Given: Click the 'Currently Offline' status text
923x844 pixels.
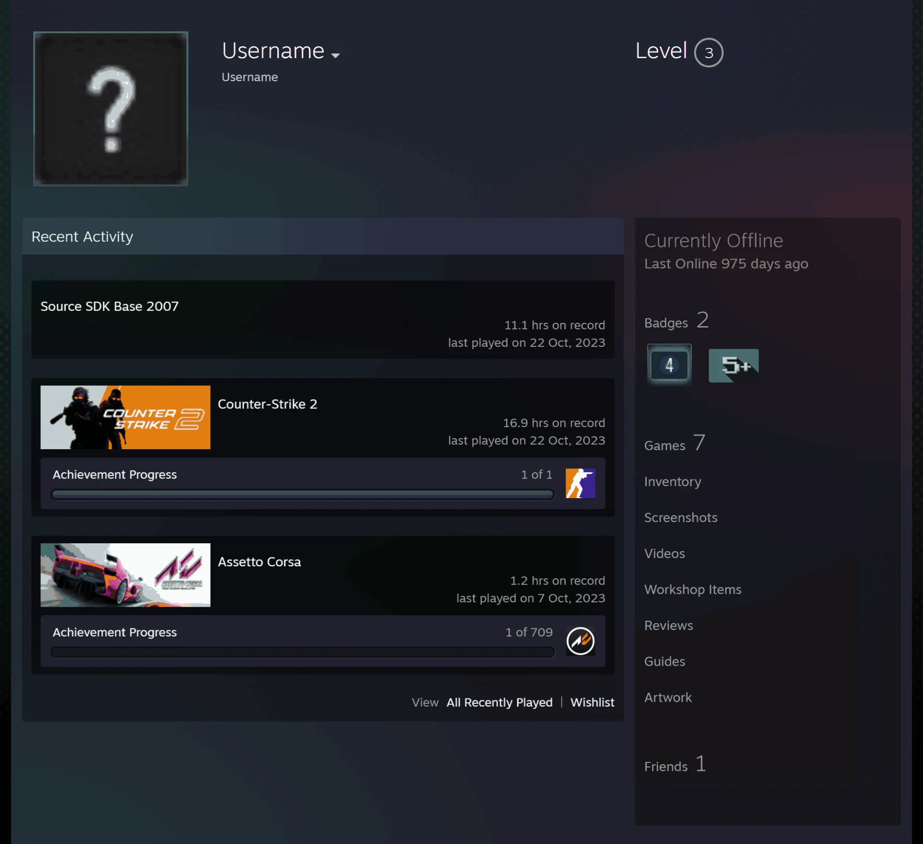Looking at the screenshot, I should coord(713,240).
